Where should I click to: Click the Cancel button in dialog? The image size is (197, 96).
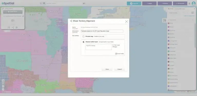point(120,69)
